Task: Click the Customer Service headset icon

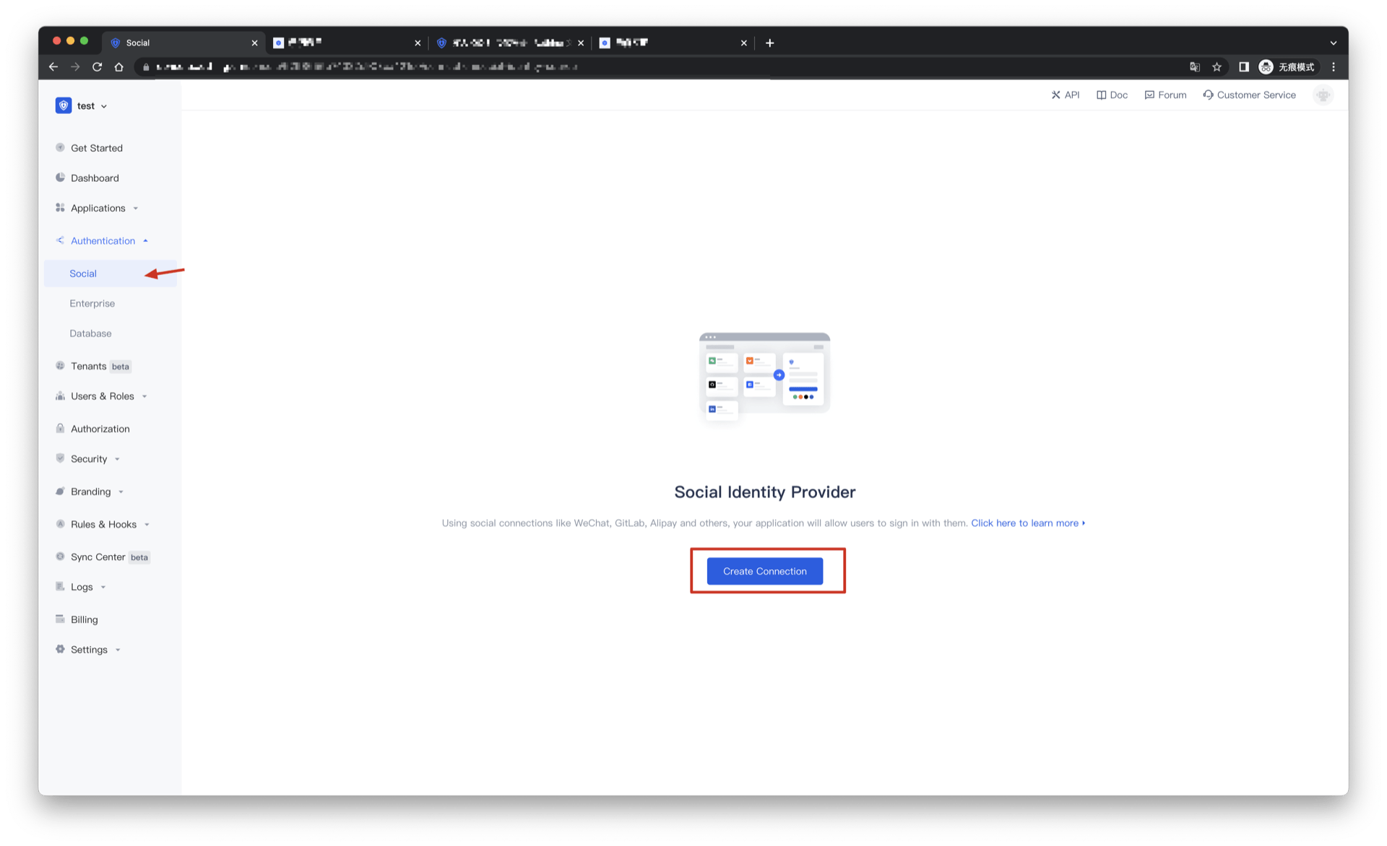Action: pos(1207,95)
